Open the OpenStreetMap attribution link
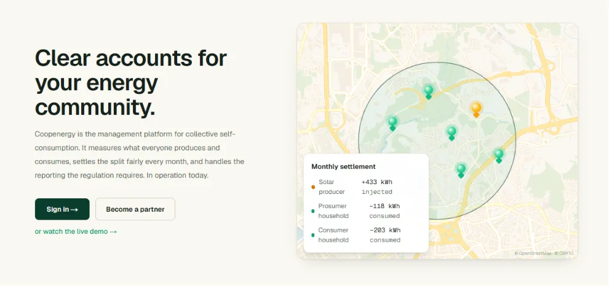 click(533, 253)
